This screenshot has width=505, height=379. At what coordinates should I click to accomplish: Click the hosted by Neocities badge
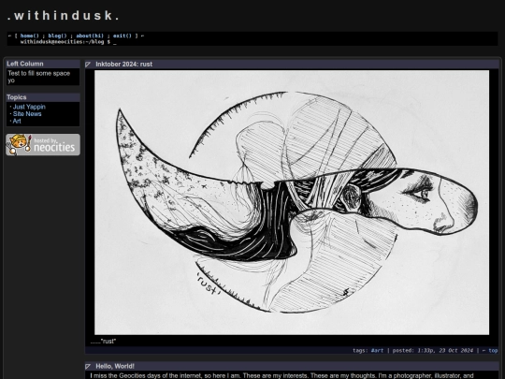[x=43, y=145]
